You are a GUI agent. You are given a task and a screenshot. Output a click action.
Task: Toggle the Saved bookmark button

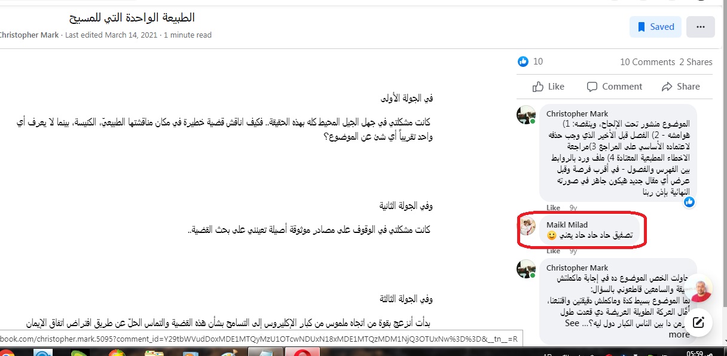click(x=655, y=27)
